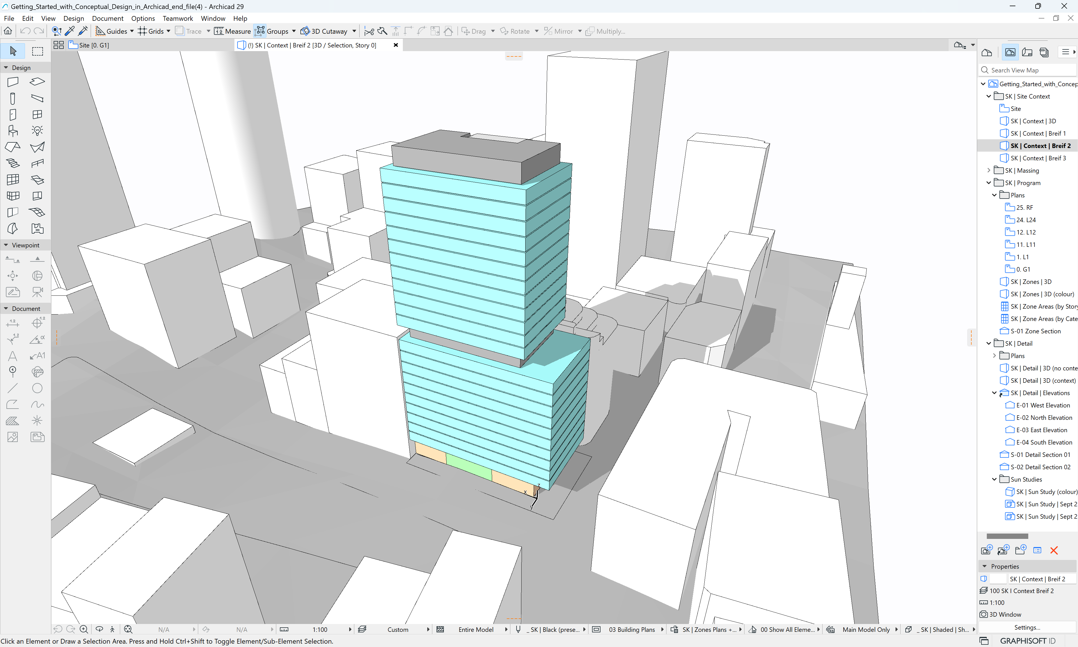This screenshot has width=1078, height=647.
Task: Click the Zoom In magnifier in the bottom bar
Action: [x=84, y=629]
